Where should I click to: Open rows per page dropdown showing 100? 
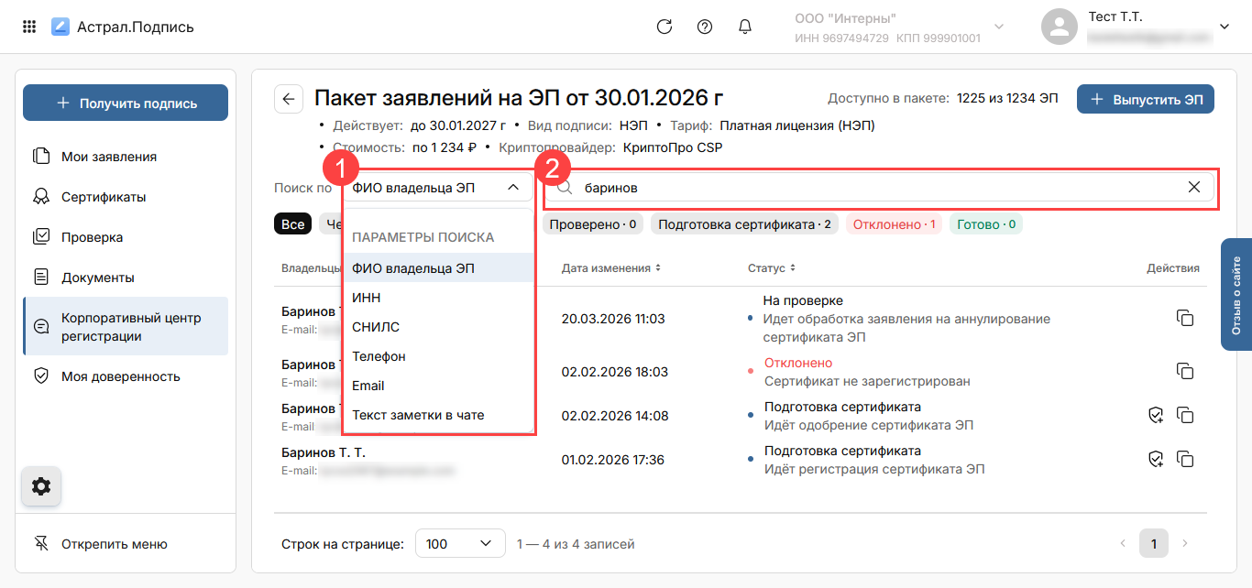(x=460, y=544)
